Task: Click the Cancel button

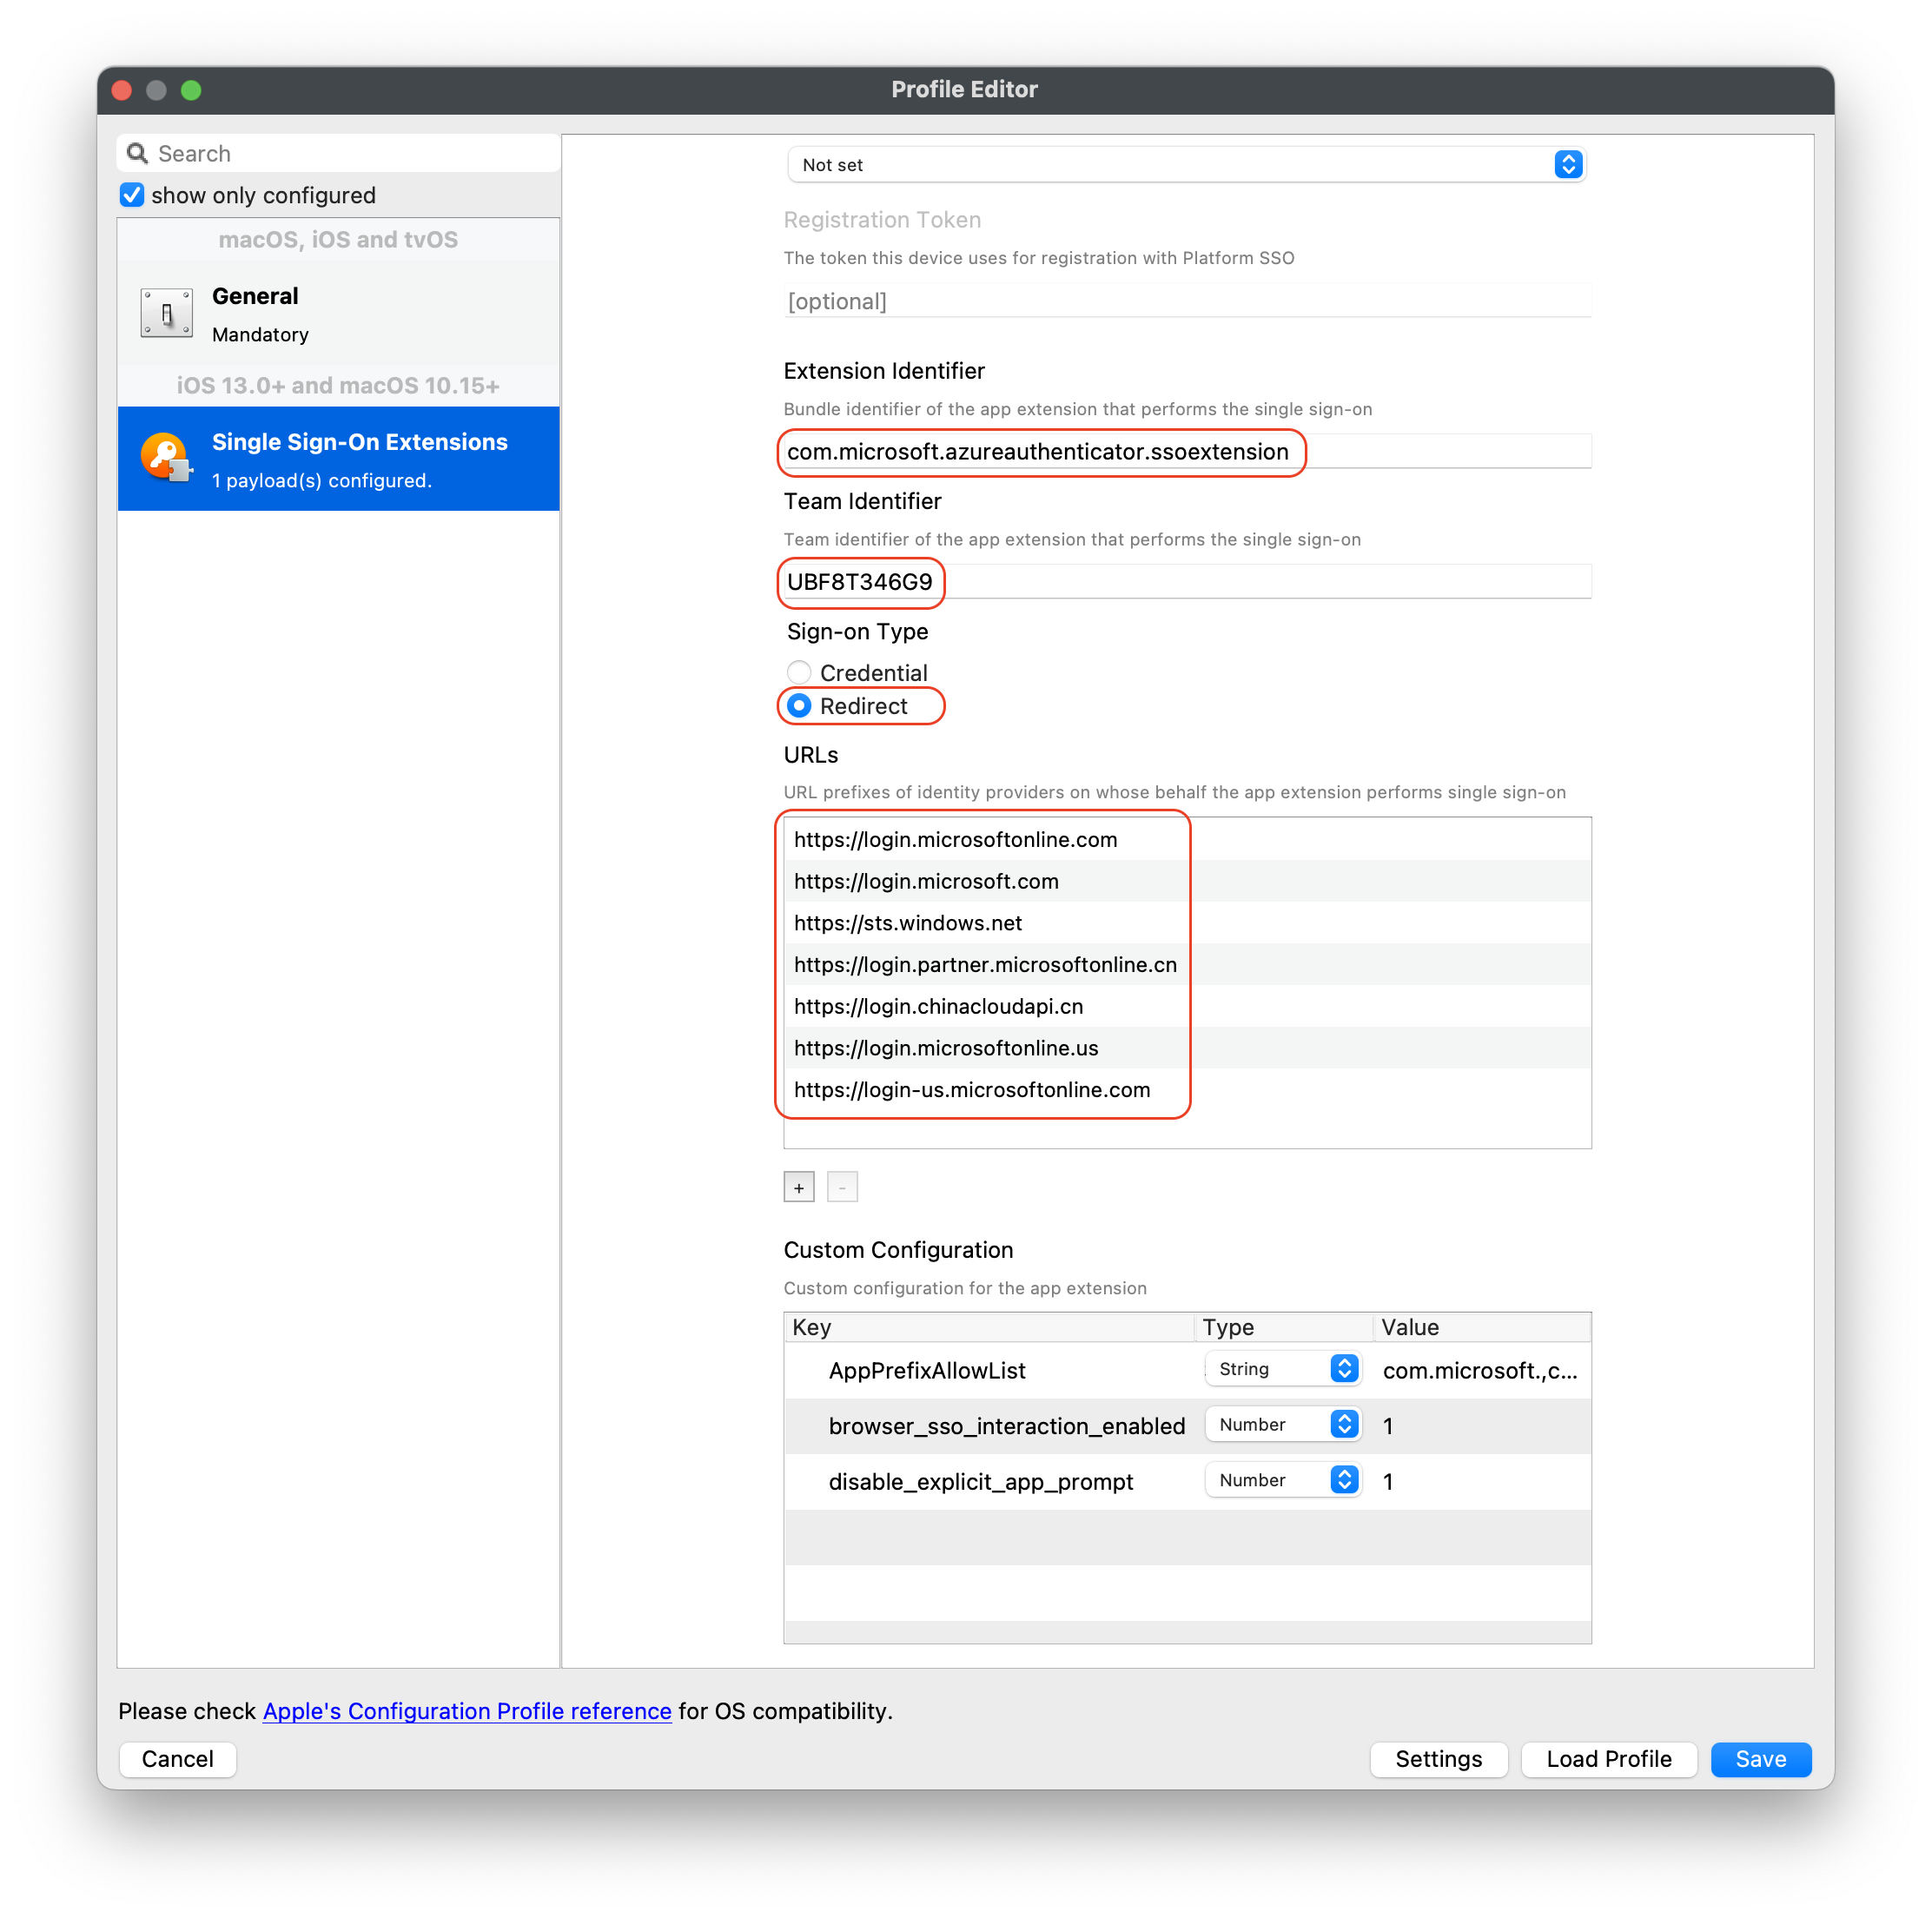Action: (x=178, y=1759)
